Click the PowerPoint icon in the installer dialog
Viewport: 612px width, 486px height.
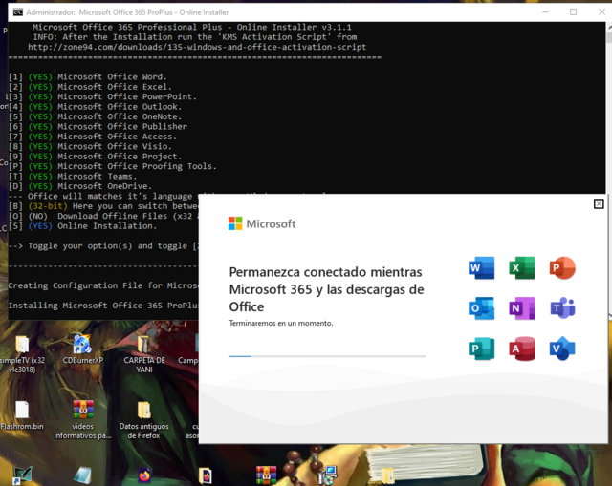click(562, 268)
